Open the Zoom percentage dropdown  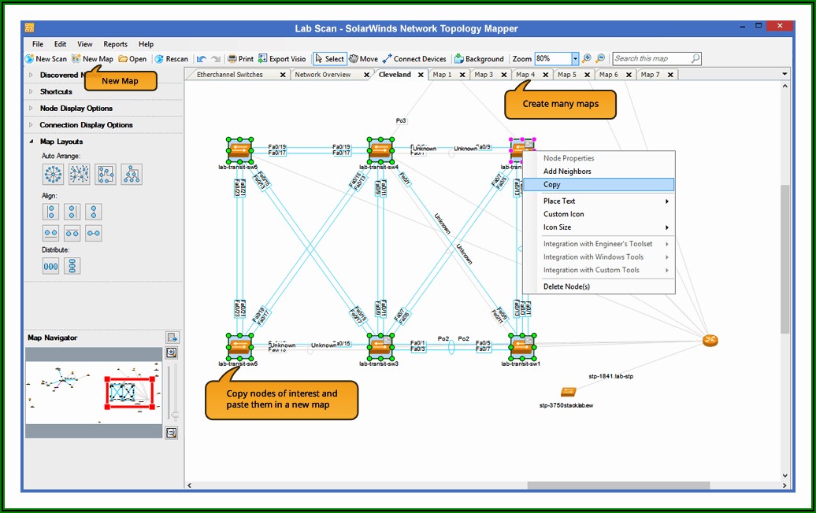click(575, 59)
